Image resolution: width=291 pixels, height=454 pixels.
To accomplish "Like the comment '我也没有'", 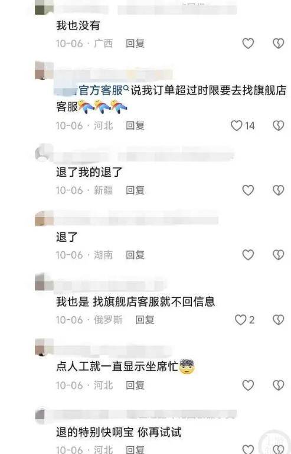I will [248, 43].
